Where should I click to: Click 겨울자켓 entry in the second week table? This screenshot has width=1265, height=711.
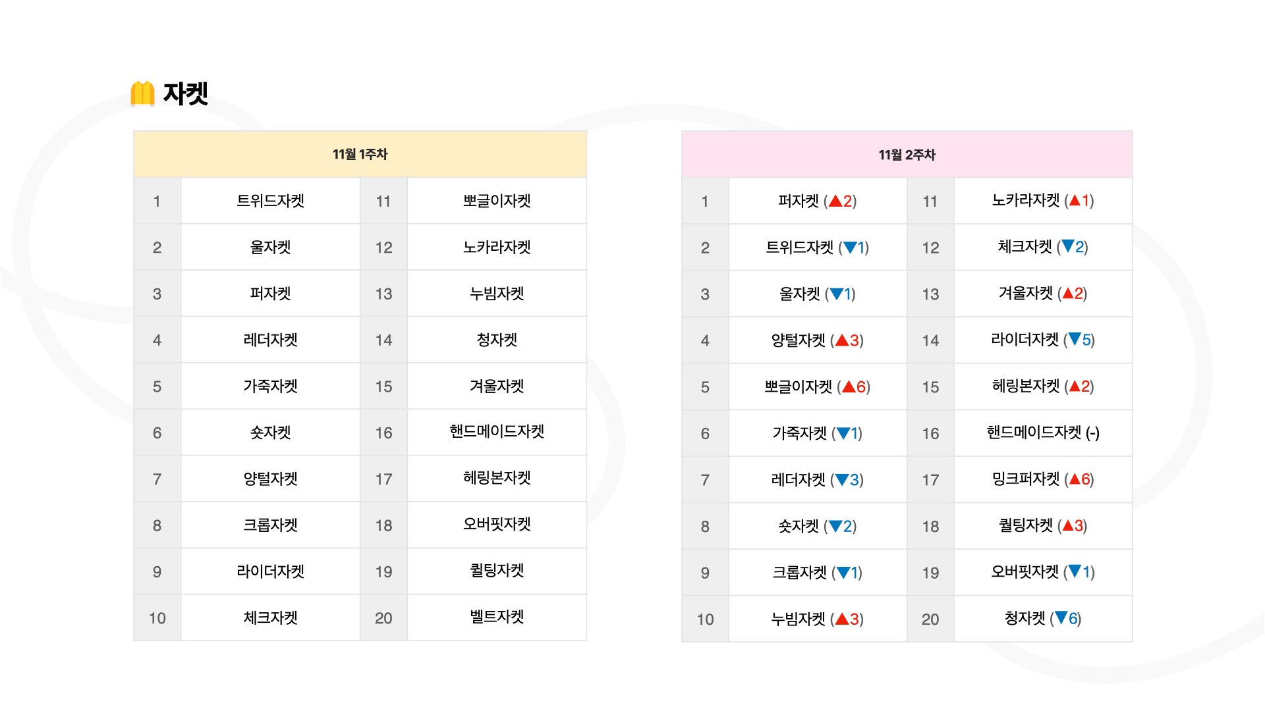point(1043,293)
